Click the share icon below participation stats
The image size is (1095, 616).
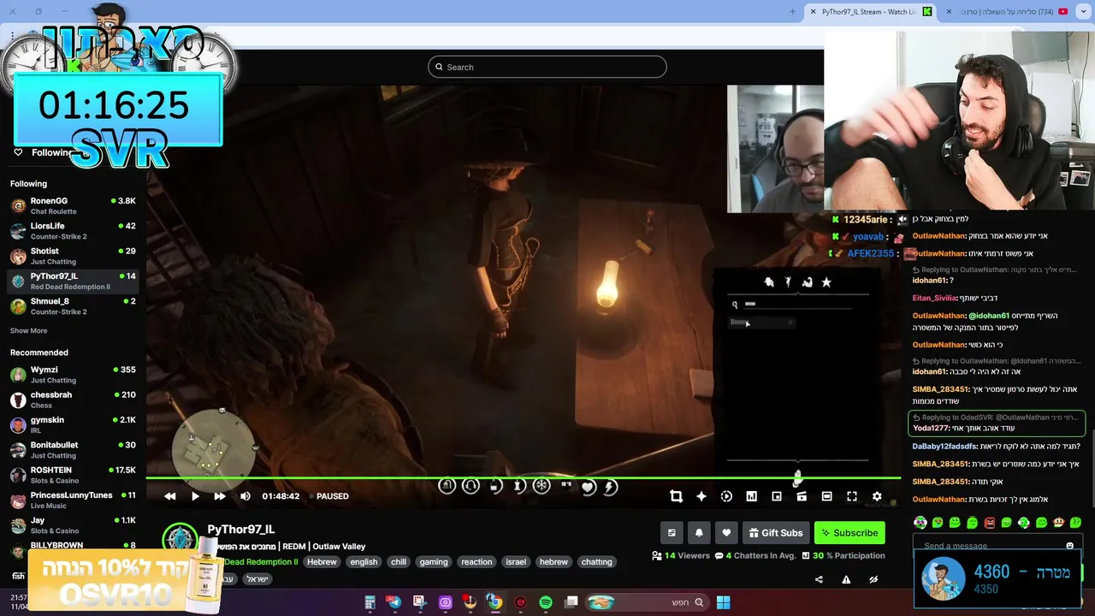pos(819,579)
